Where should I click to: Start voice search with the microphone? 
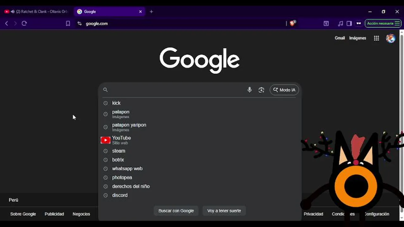[249, 90]
